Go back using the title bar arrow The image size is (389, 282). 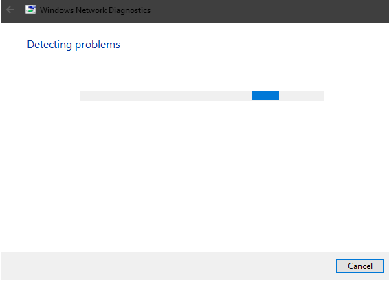click(x=10, y=10)
